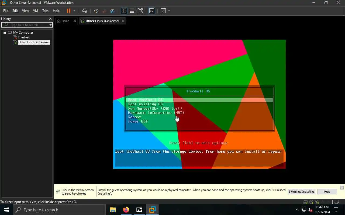
Task: Open the File menu
Action: tap(6, 11)
